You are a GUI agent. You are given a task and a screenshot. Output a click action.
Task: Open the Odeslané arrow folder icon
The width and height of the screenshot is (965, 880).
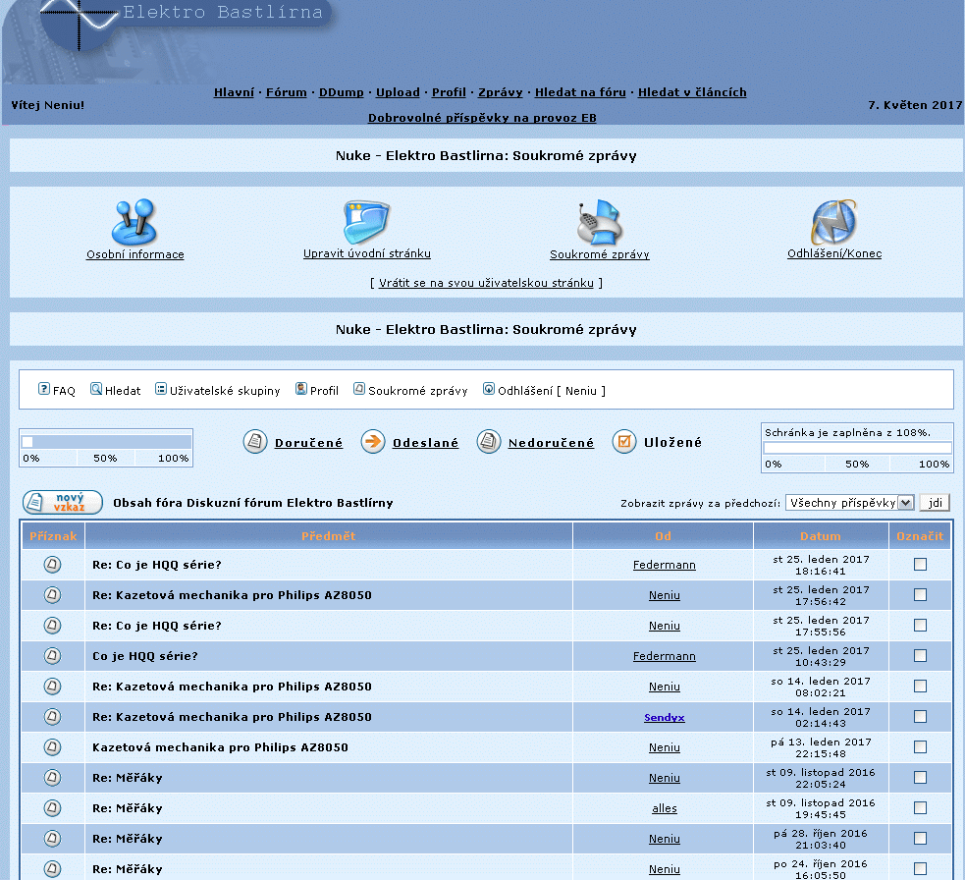click(x=373, y=442)
